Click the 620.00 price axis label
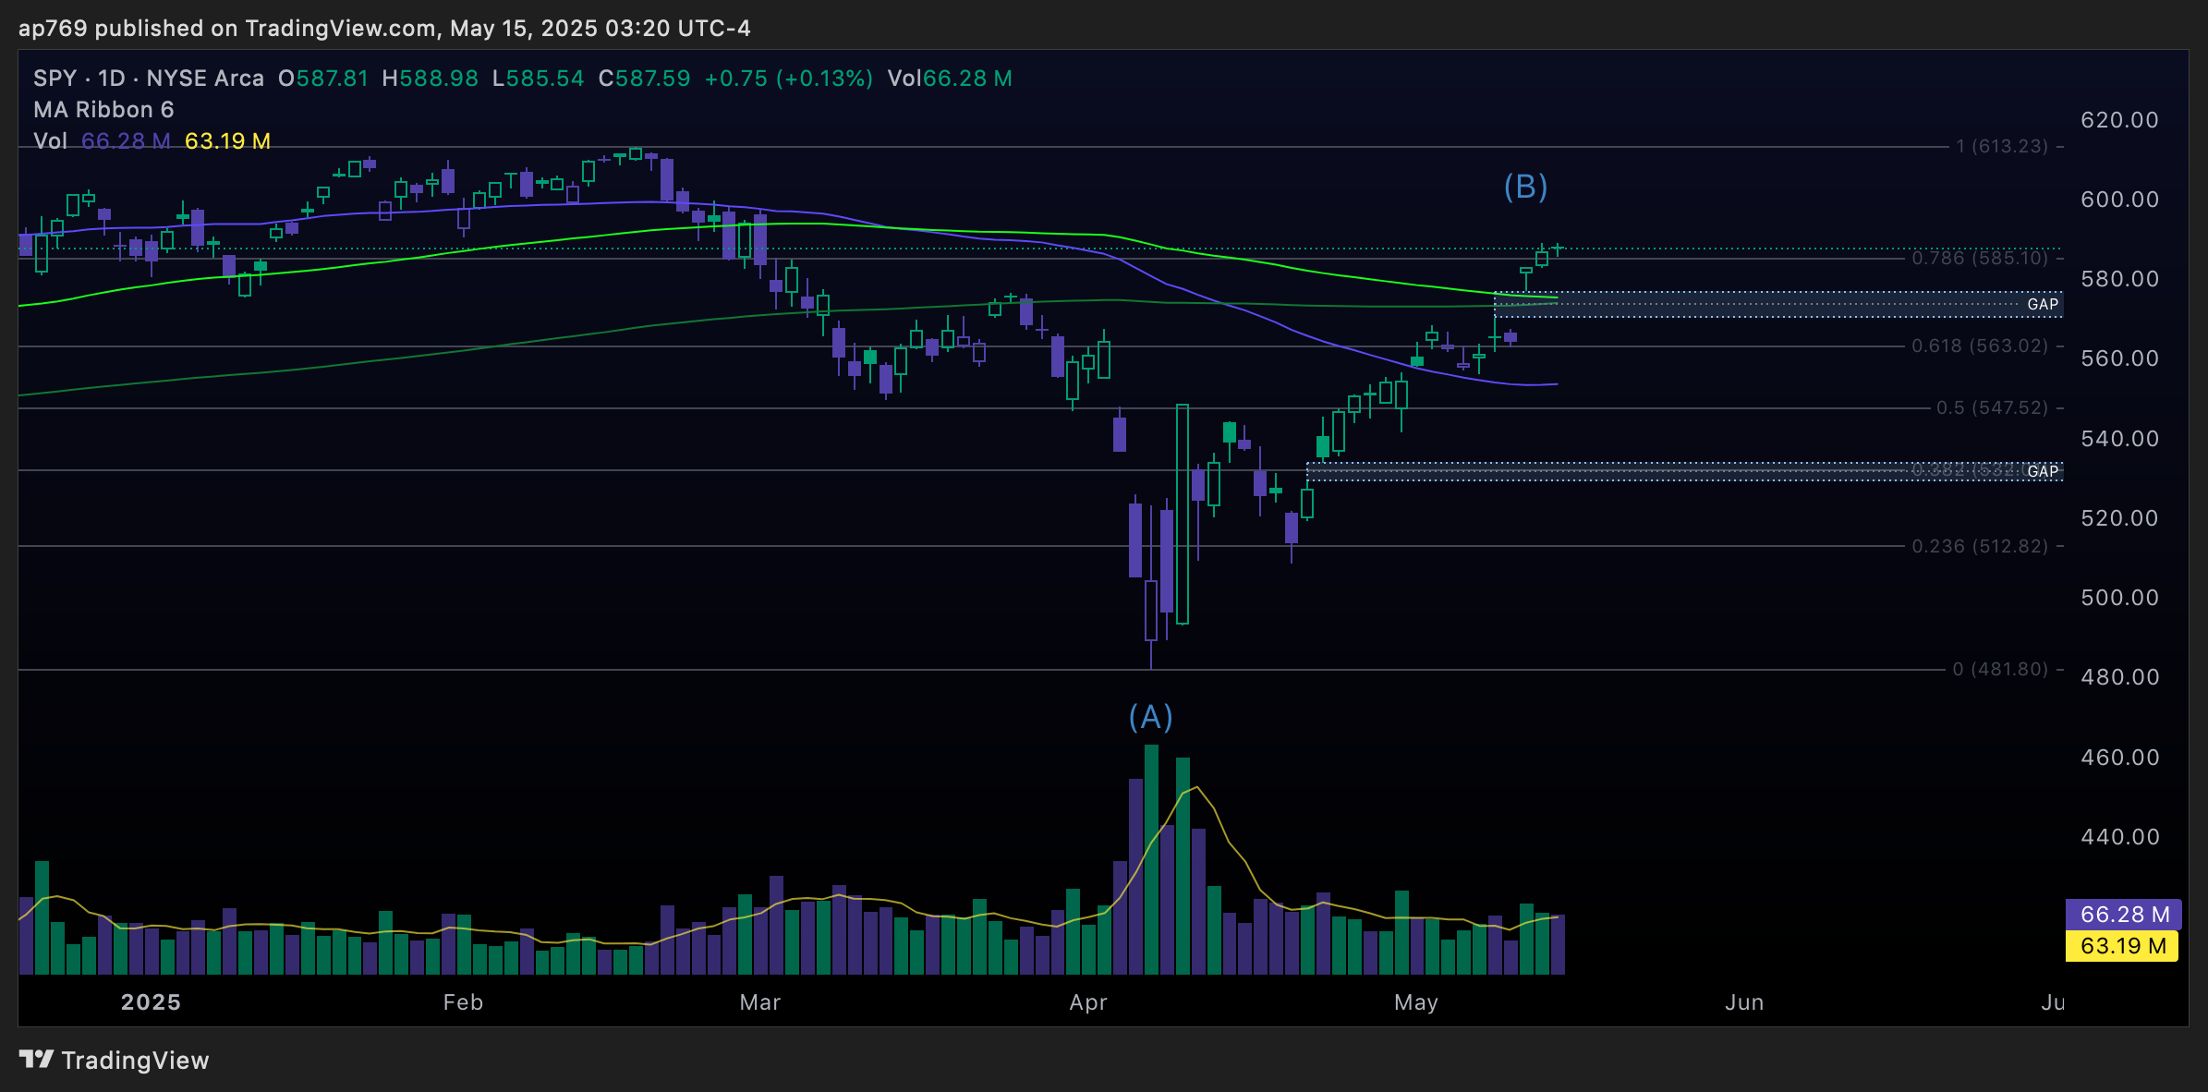Screen dimensions: 2208x1092 coord(2119,120)
